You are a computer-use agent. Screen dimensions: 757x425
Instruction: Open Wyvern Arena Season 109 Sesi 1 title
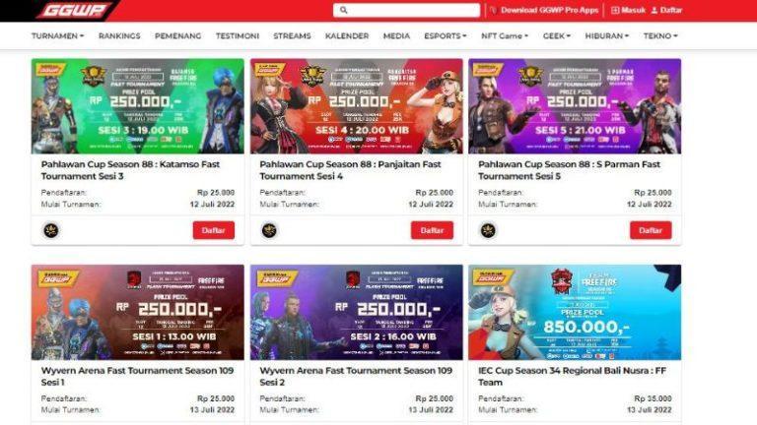click(137, 377)
